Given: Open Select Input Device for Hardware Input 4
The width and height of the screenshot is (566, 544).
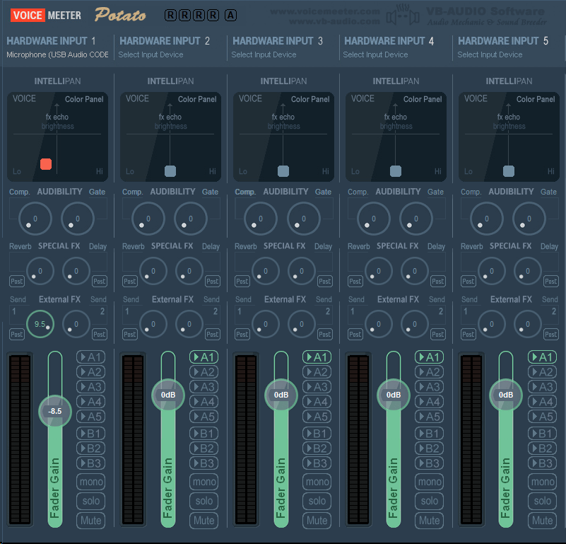Looking at the screenshot, I should (x=375, y=54).
